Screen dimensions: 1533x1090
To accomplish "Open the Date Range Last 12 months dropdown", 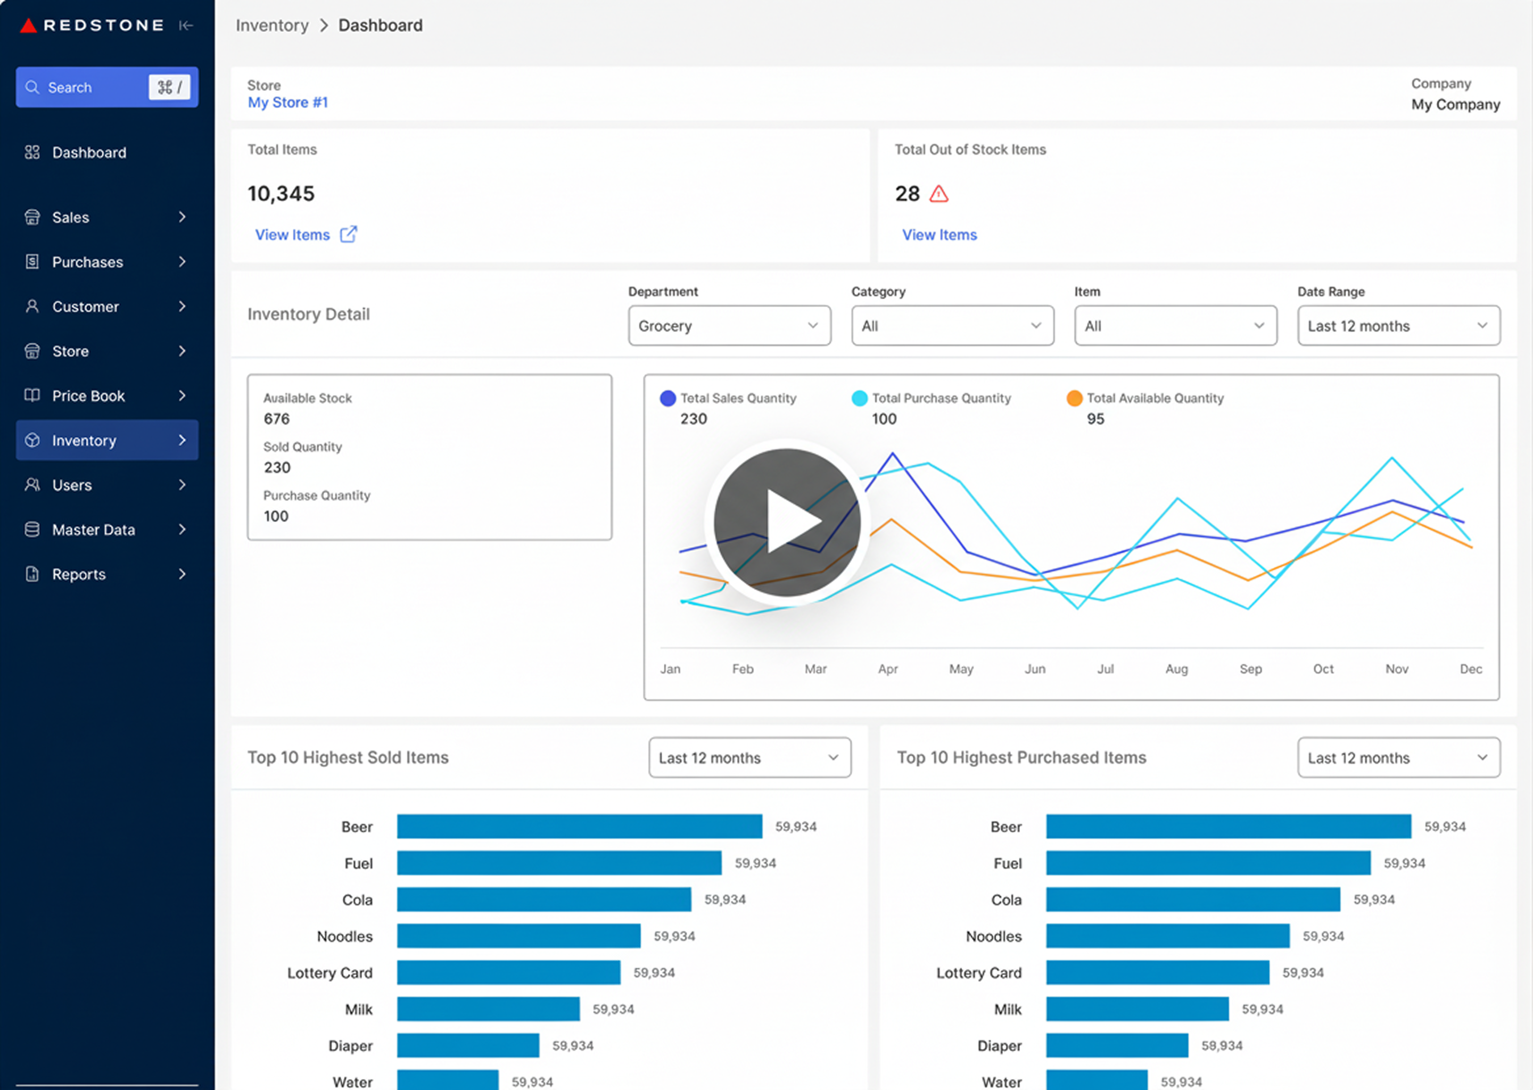I will 1398,326.
